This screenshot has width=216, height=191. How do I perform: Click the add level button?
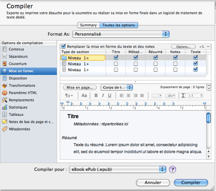[x=202, y=47]
